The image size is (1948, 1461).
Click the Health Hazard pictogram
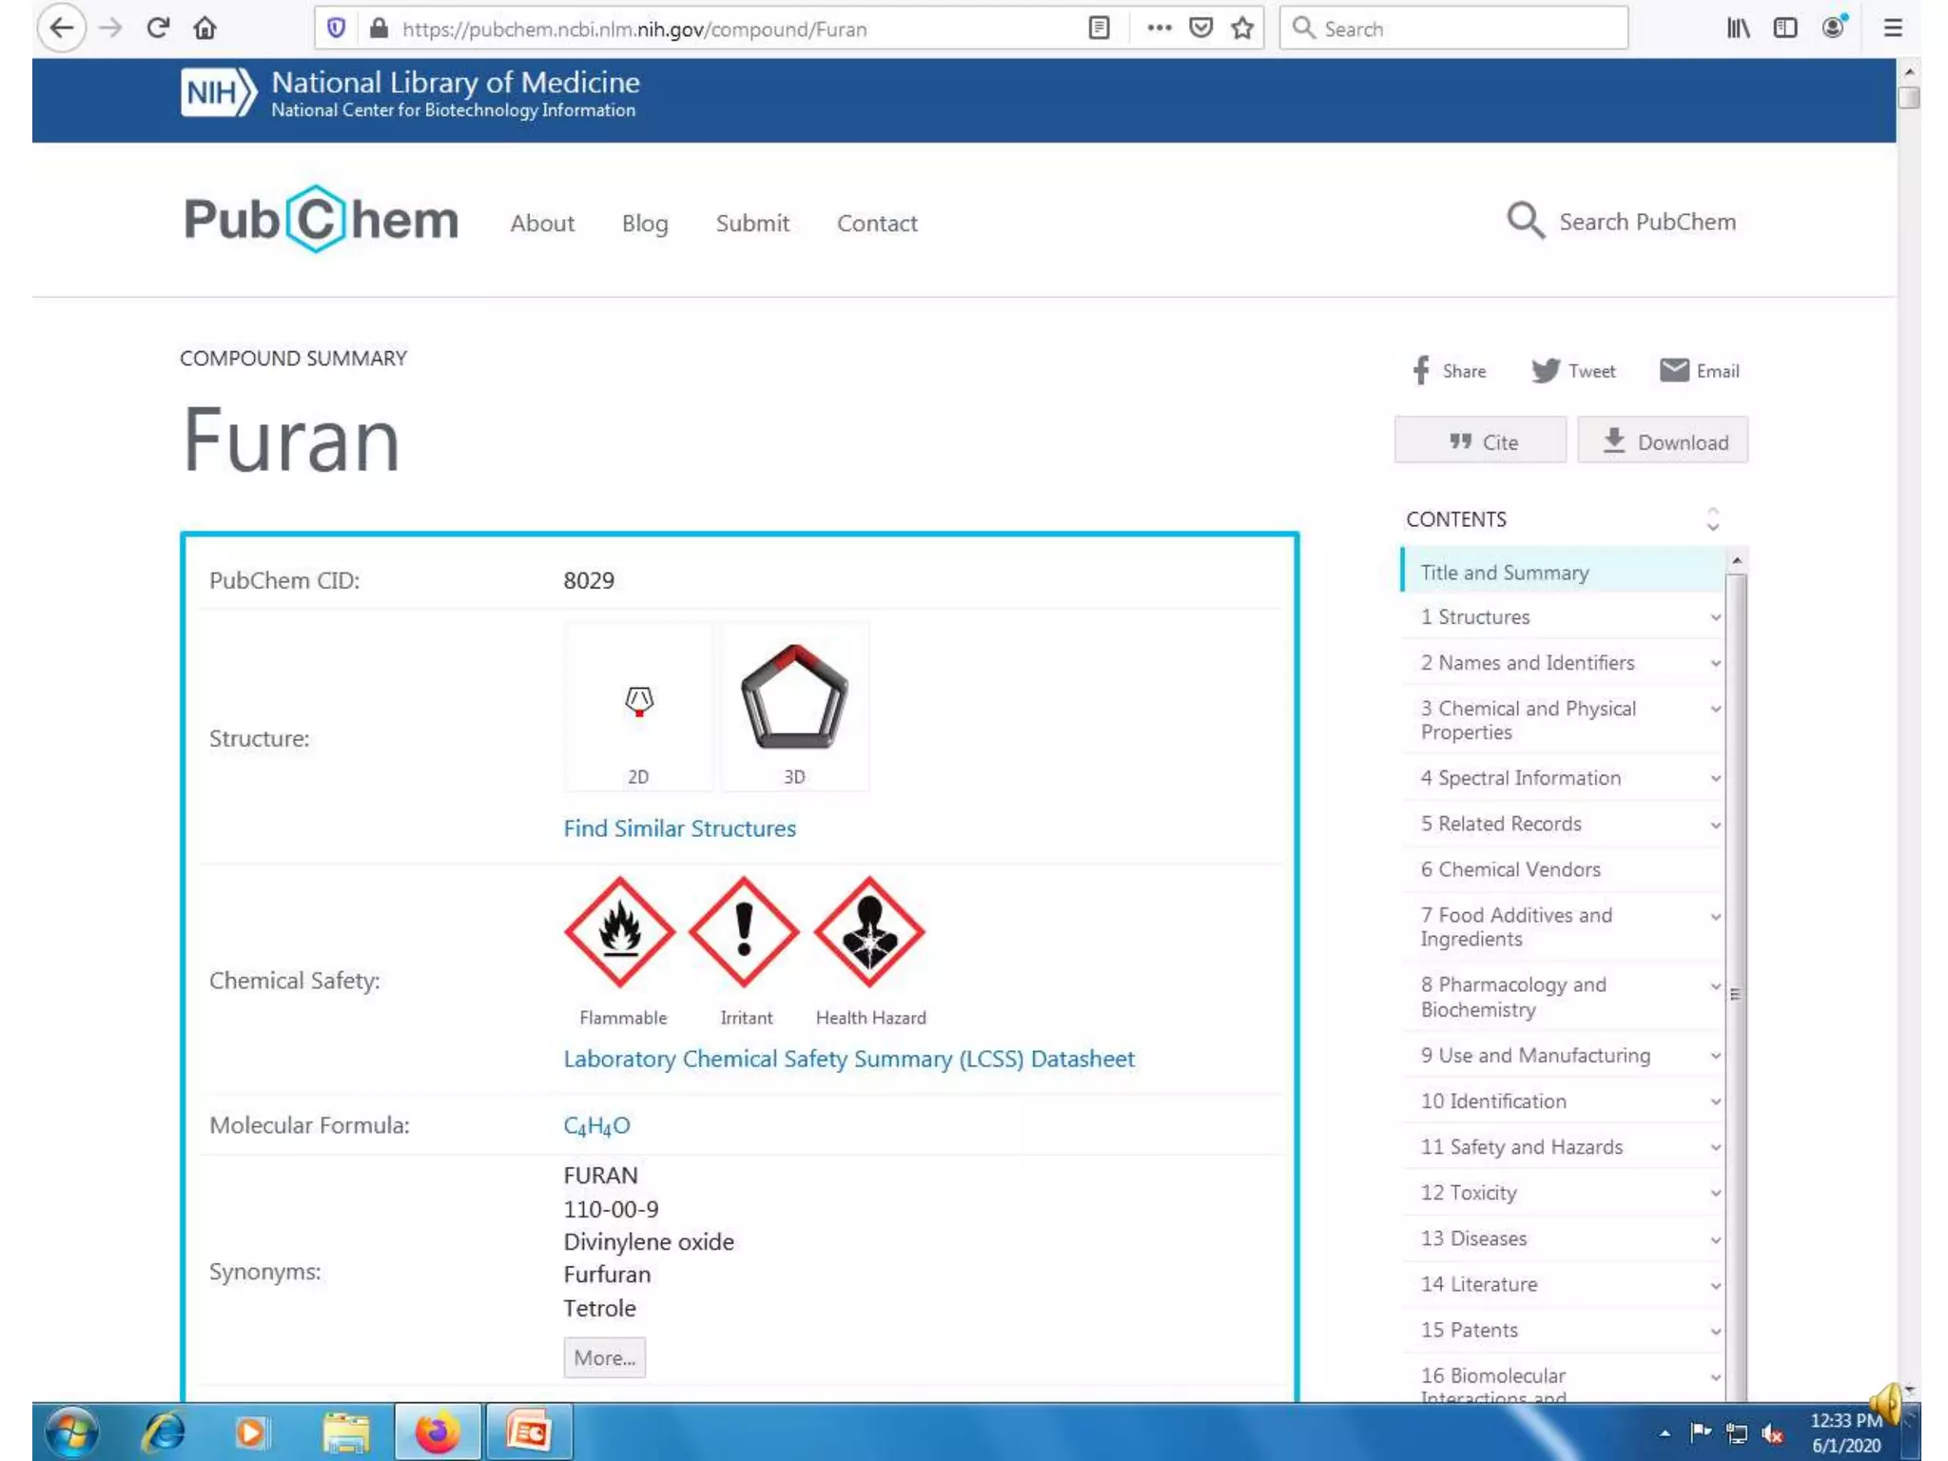[x=869, y=931]
